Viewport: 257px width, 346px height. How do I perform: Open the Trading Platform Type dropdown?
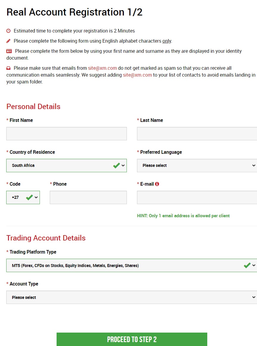point(131,265)
